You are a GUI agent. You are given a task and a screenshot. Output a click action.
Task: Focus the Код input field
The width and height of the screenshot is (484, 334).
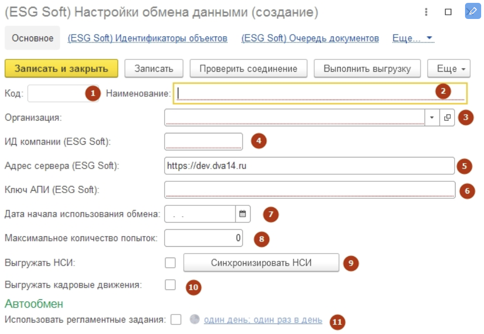[63, 93]
